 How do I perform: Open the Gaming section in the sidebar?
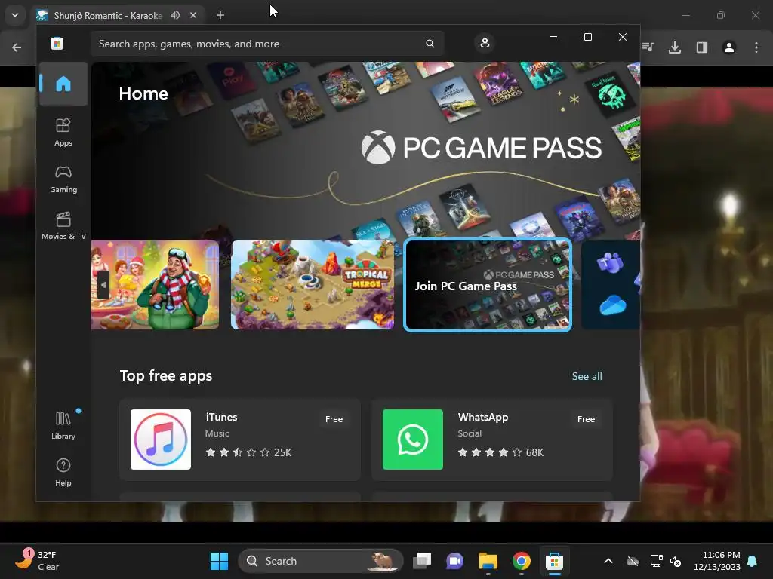pos(63,179)
